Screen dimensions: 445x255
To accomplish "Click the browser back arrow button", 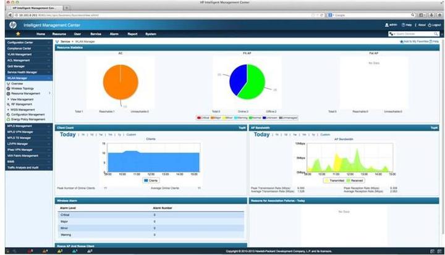I will coord(10,15).
